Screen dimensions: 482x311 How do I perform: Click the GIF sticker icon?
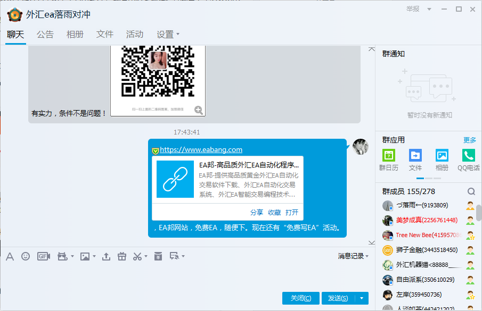(43, 256)
